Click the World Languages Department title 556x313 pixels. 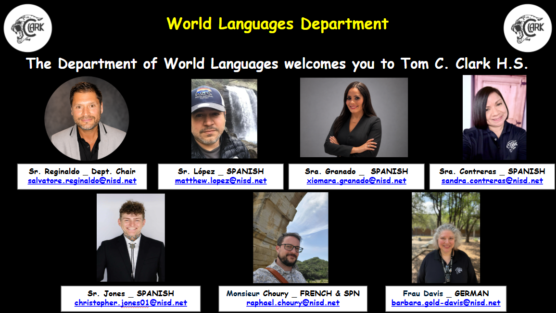pos(278,24)
